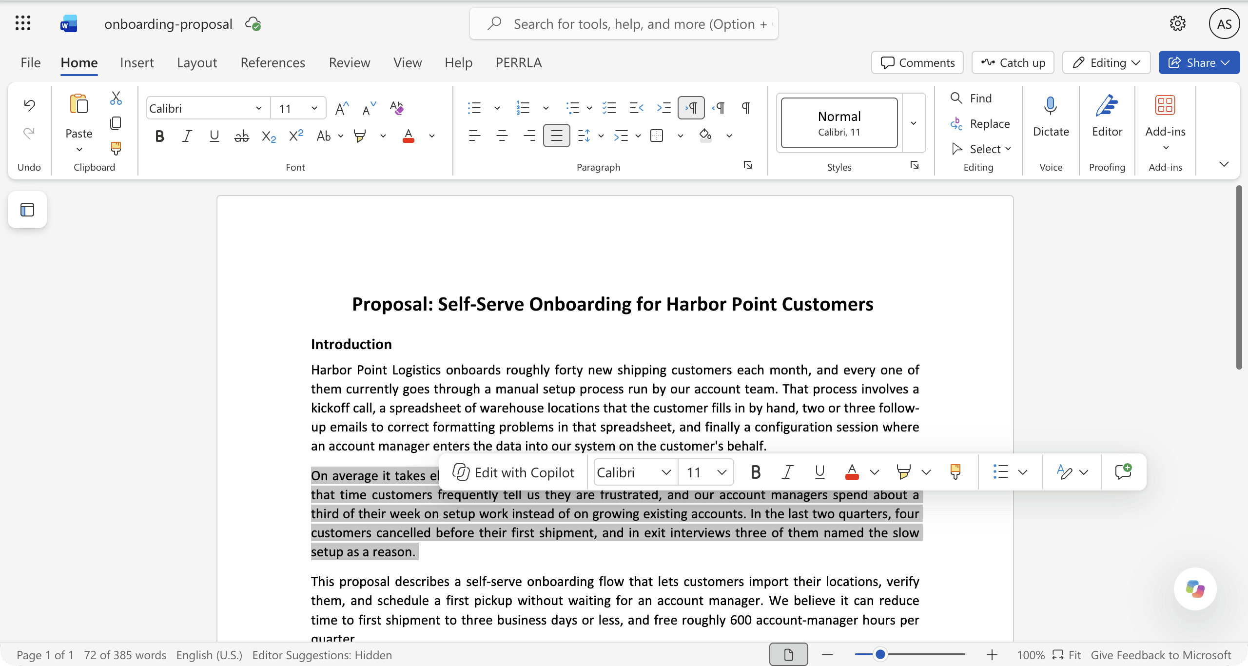The width and height of the screenshot is (1248, 666).
Task: Click the Cut scissors icon
Action: (x=116, y=98)
